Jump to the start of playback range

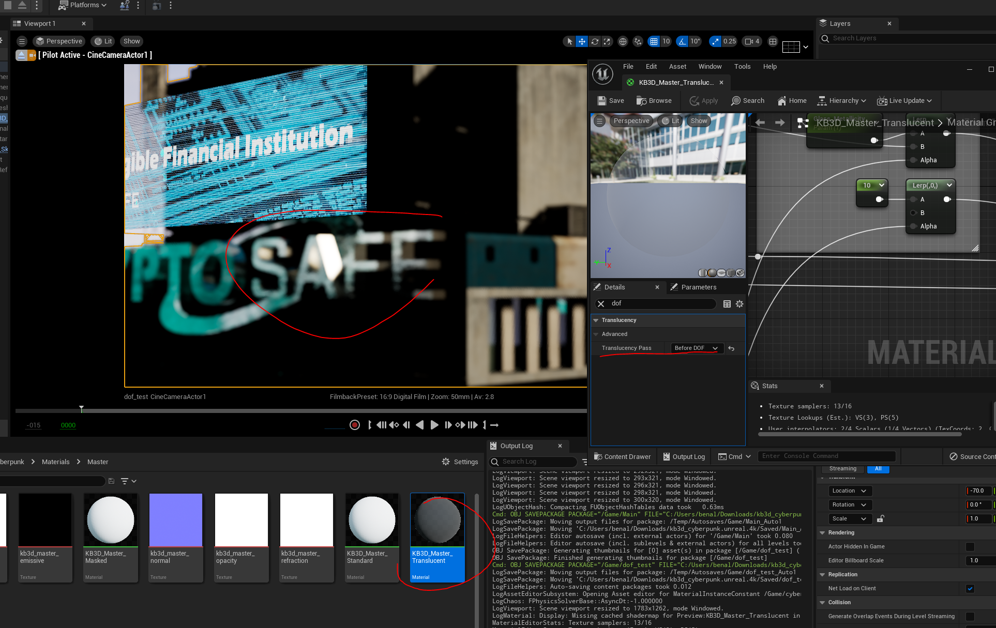382,425
